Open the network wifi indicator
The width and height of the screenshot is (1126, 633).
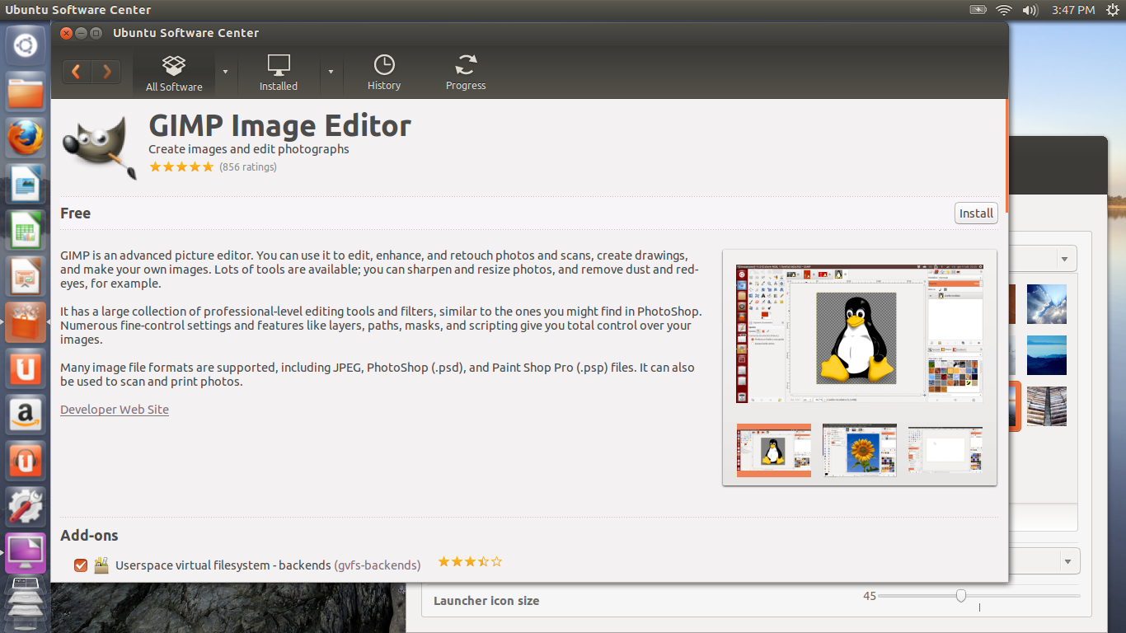1004,10
